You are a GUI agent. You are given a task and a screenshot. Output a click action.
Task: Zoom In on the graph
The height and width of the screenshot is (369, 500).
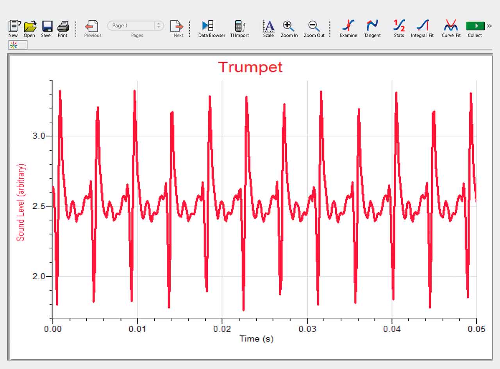[x=289, y=27]
